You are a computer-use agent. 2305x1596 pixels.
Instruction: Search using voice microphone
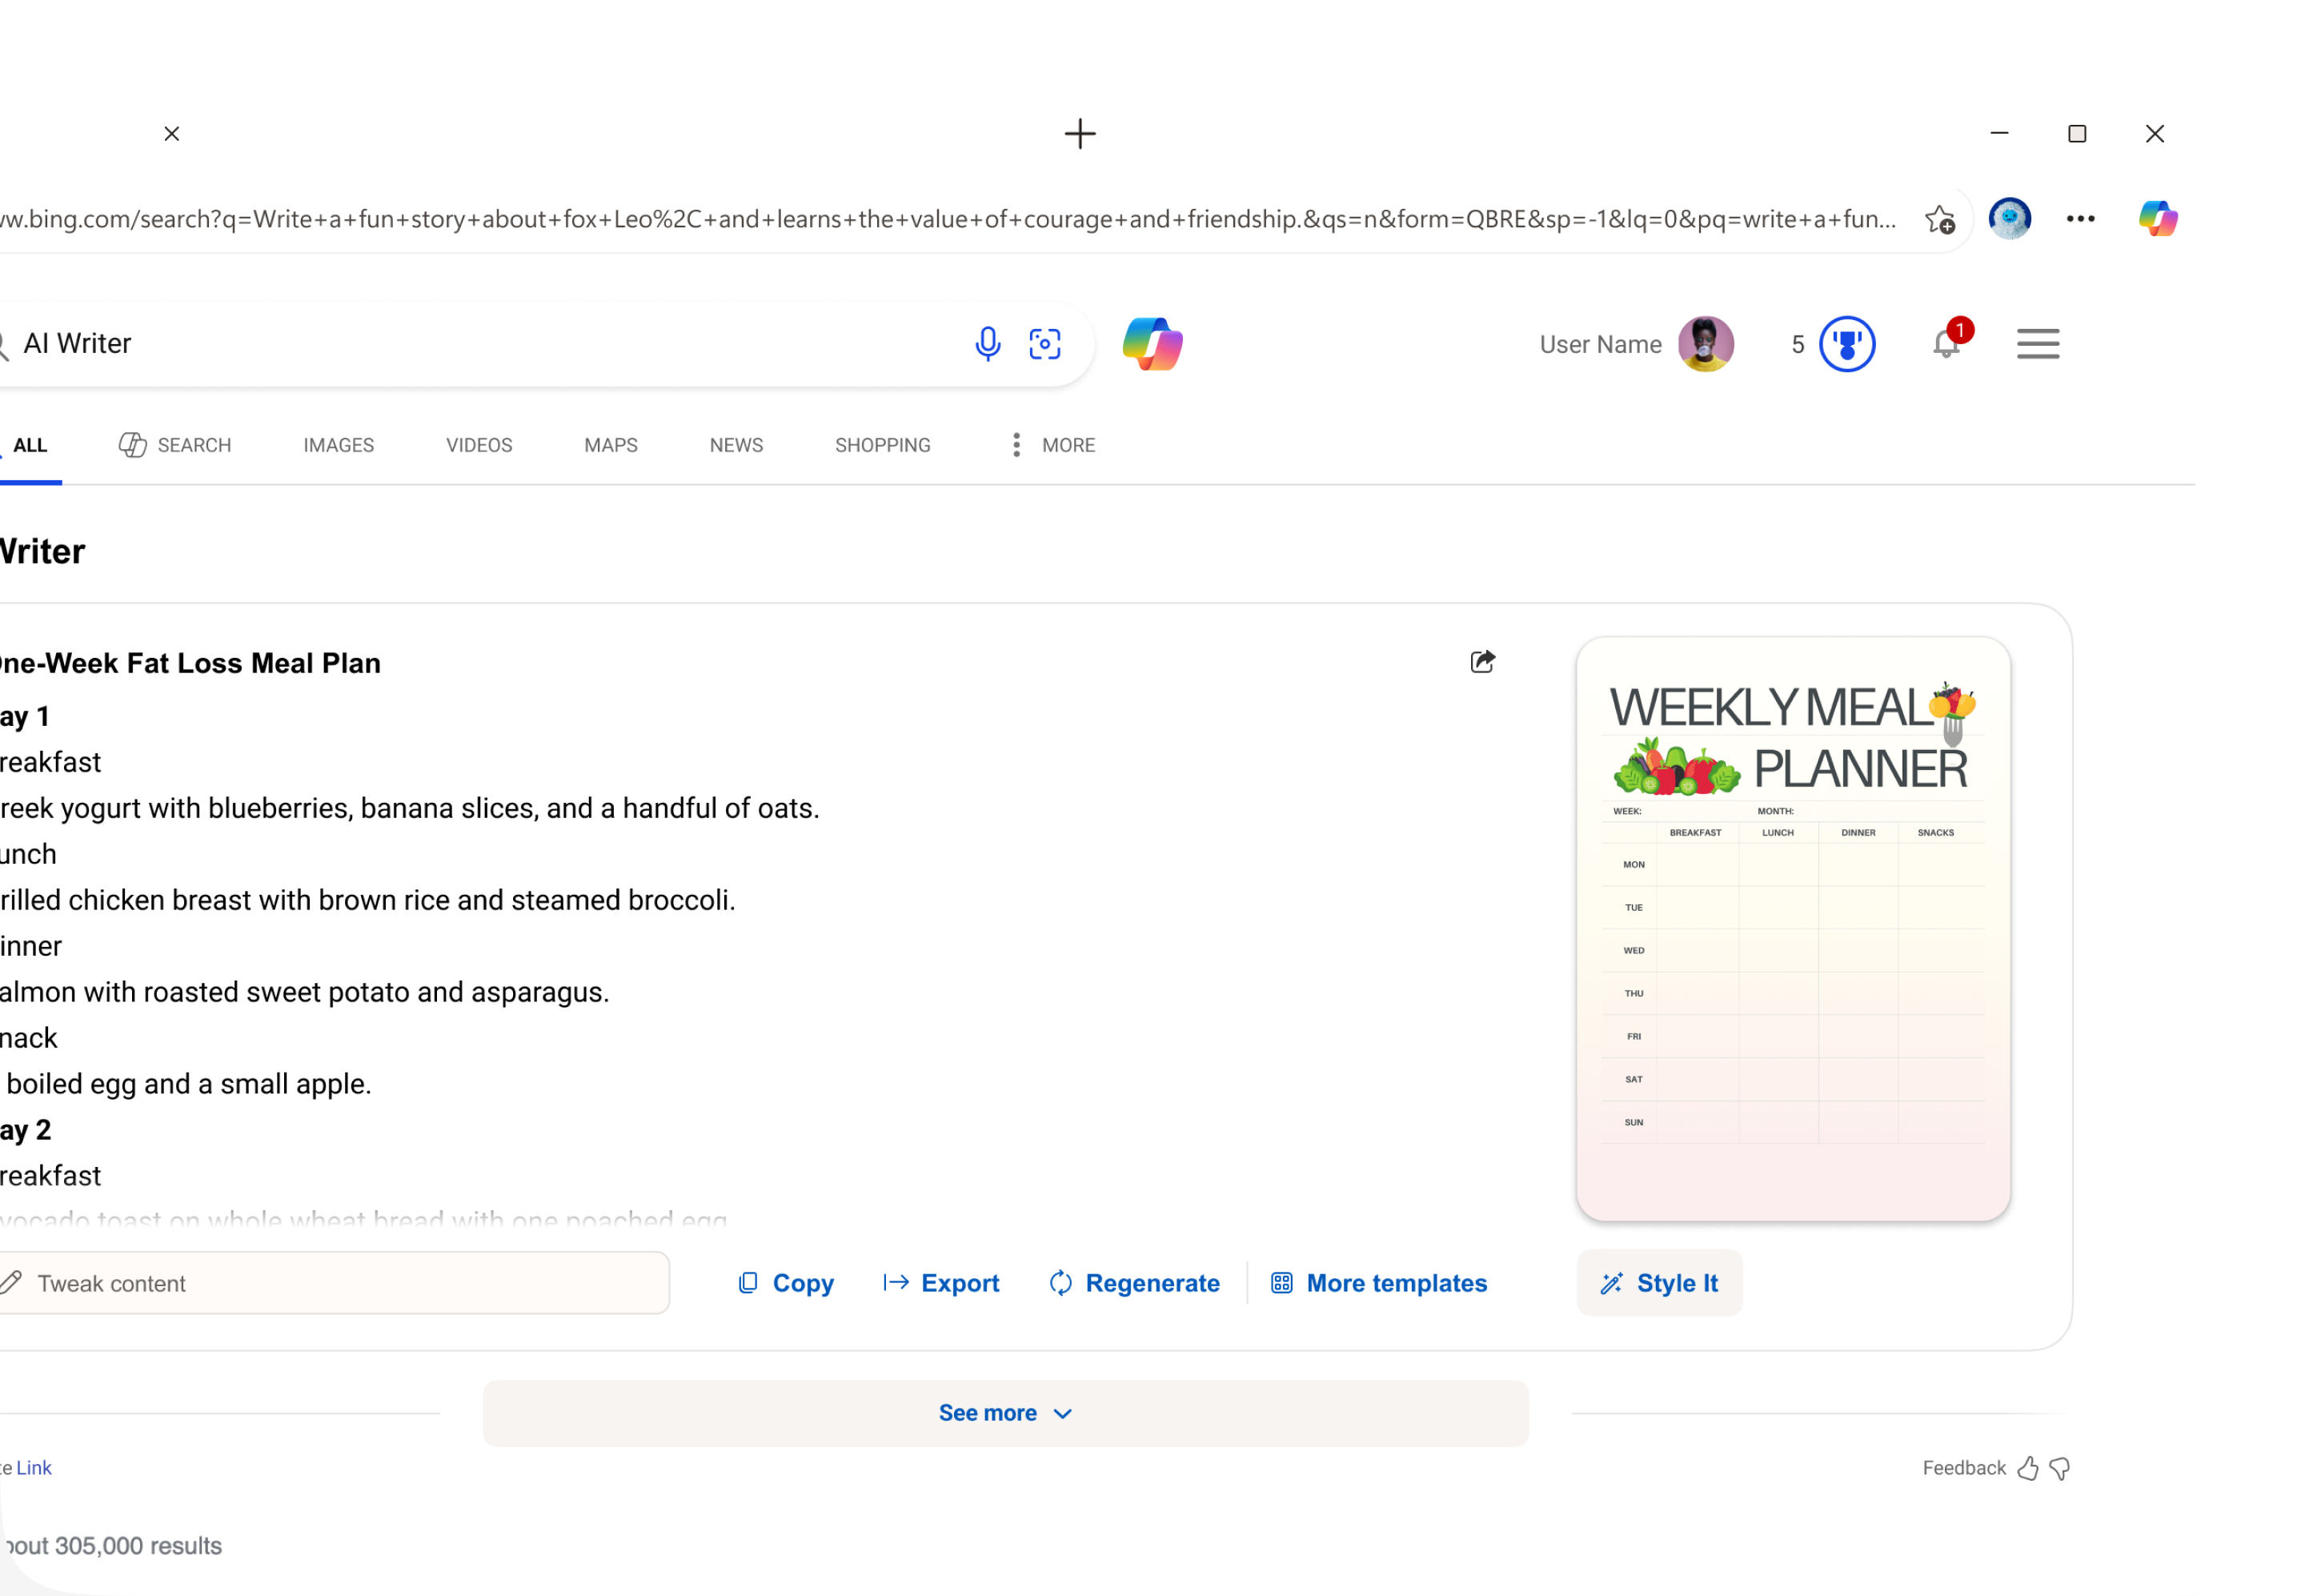[987, 344]
